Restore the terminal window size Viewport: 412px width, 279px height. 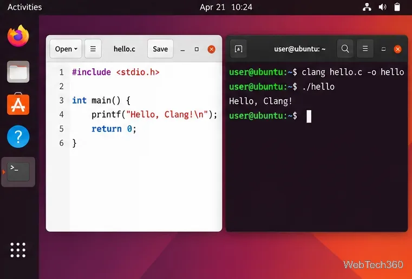[x=384, y=49]
